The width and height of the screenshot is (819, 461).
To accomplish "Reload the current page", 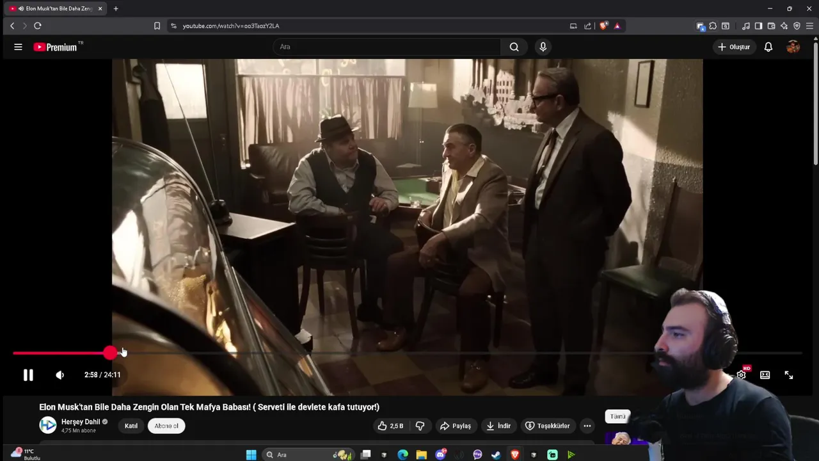I will [38, 26].
